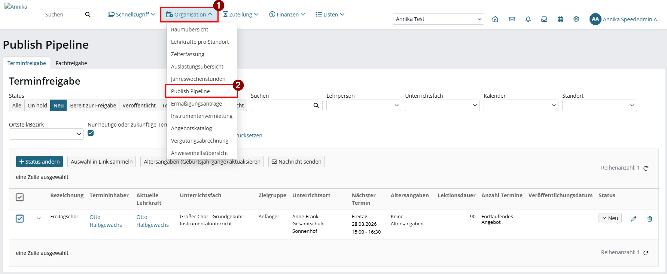The width and height of the screenshot is (667, 274).
Task: Select the 'Veröffentlicht' status filter
Action: [139, 106]
